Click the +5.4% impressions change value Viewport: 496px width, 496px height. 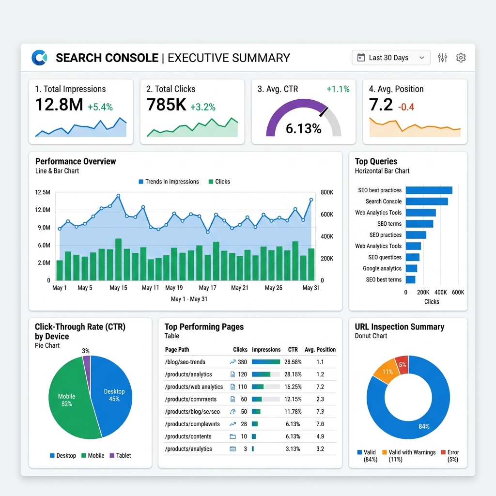click(100, 107)
